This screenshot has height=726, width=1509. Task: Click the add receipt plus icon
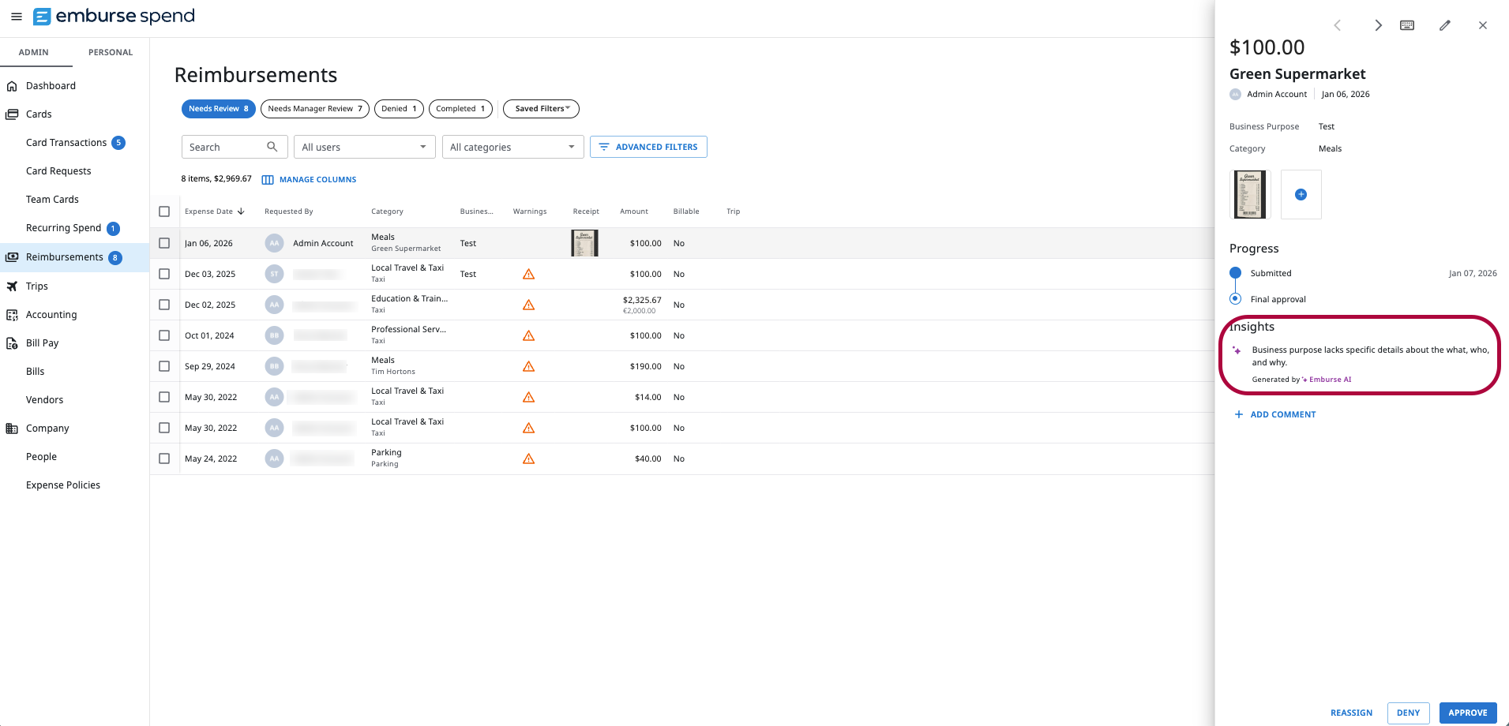pyautogui.click(x=1301, y=194)
